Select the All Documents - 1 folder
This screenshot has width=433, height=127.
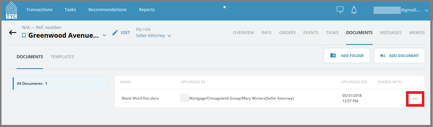59,83
